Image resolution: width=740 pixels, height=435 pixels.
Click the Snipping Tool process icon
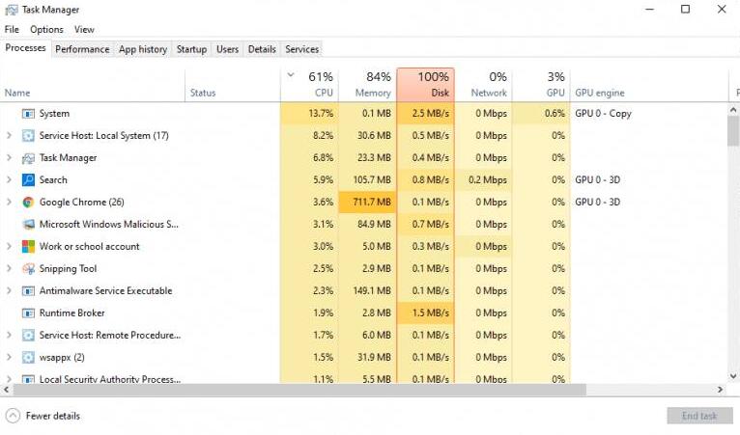pos(28,269)
